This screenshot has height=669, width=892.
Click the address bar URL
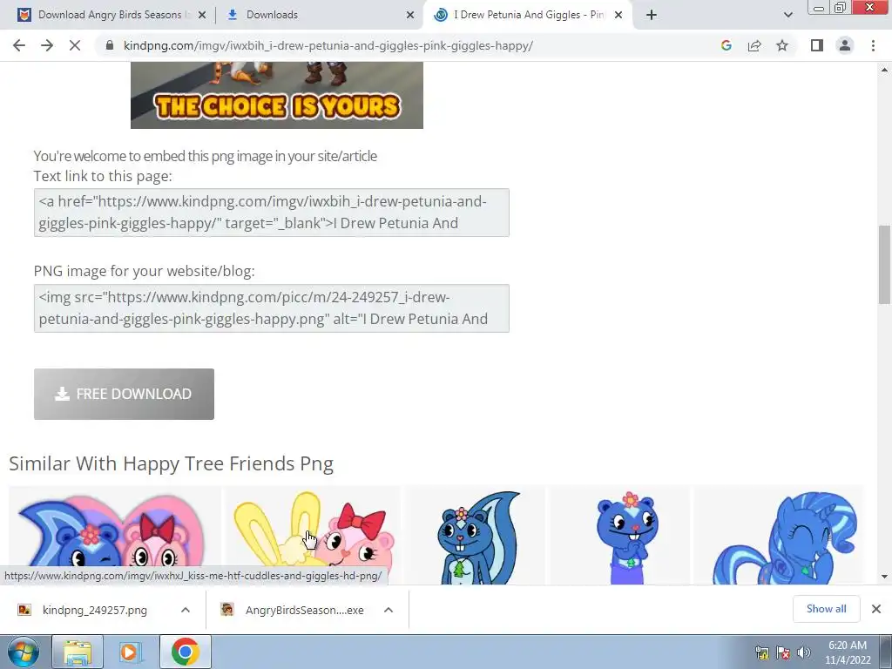pos(328,45)
